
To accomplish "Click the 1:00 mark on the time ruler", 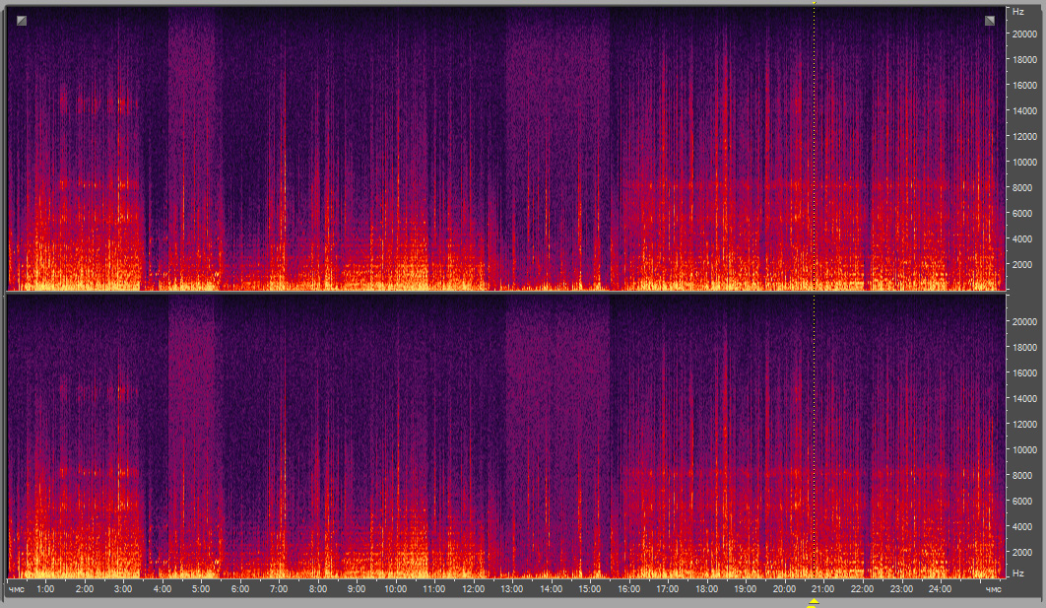I will (x=45, y=589).
